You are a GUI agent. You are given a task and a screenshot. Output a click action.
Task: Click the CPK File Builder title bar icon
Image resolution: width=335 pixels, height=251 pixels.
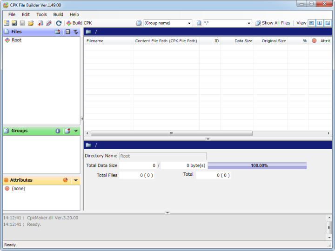pos(6,5)
